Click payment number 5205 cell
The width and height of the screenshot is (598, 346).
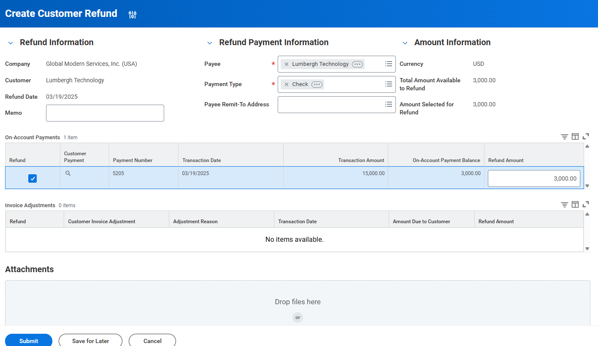(x=143, y=178)
